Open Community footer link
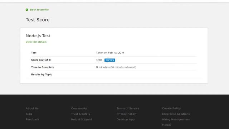 coord(79,108)
